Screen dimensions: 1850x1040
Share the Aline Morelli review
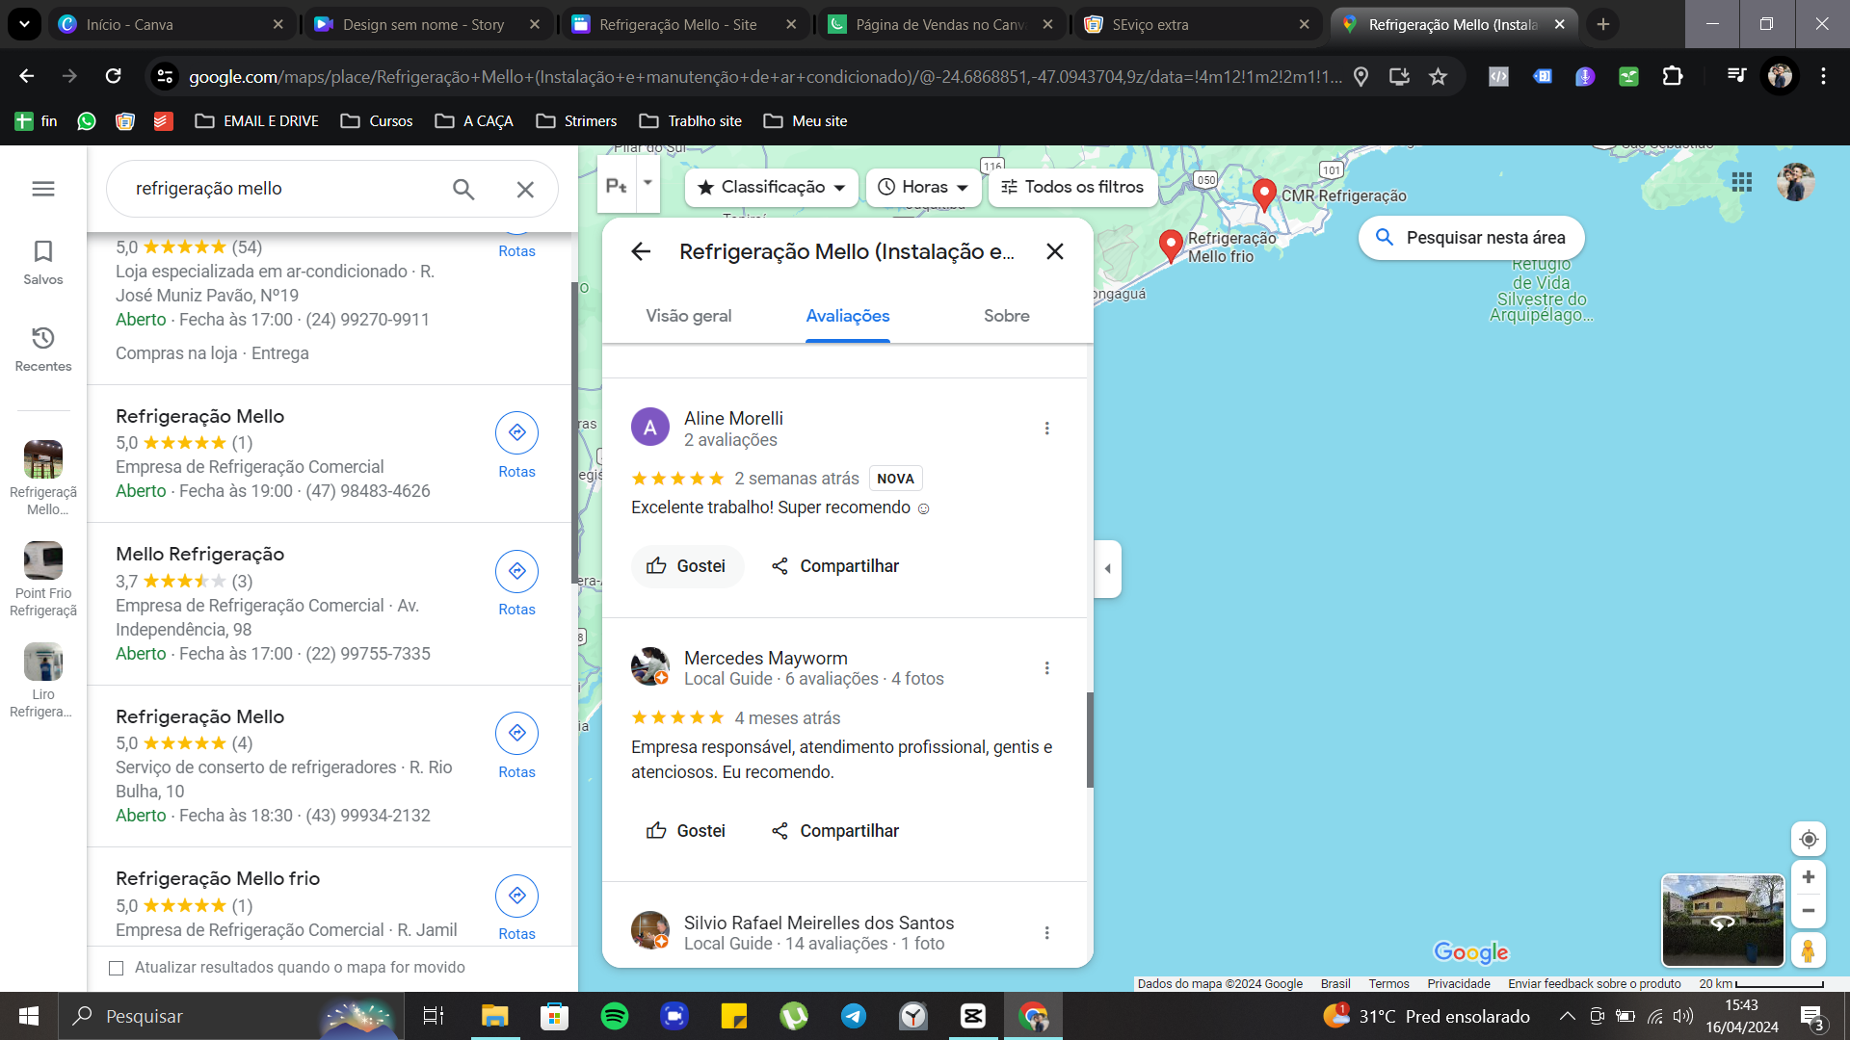pyautogui.click(x=835, y=566)
